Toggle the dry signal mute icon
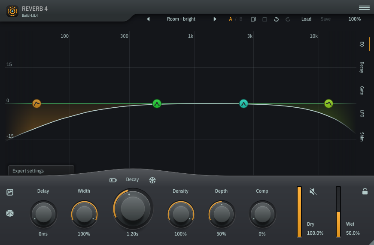 click(313, 191)
